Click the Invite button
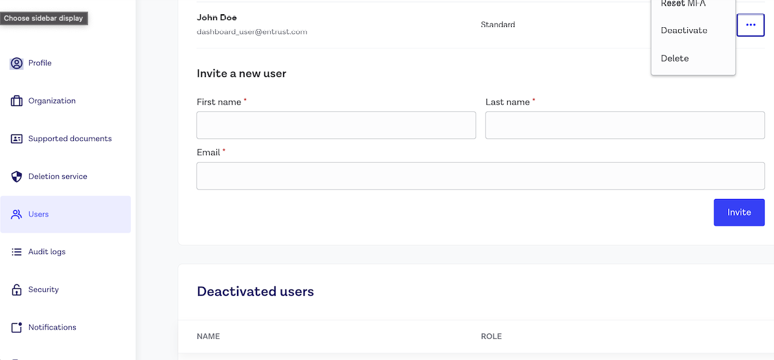This screenshot has width=774, height=360. [739, 212]
